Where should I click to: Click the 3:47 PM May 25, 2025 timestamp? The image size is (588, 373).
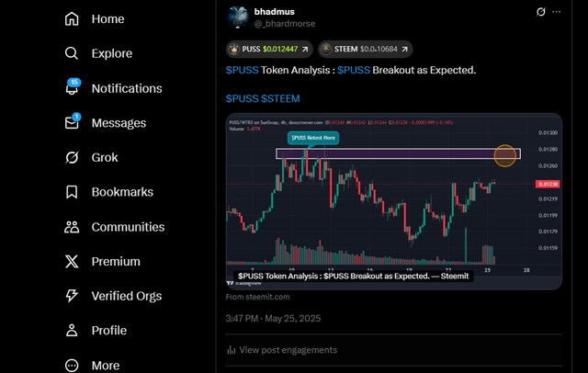coord(273,318)
